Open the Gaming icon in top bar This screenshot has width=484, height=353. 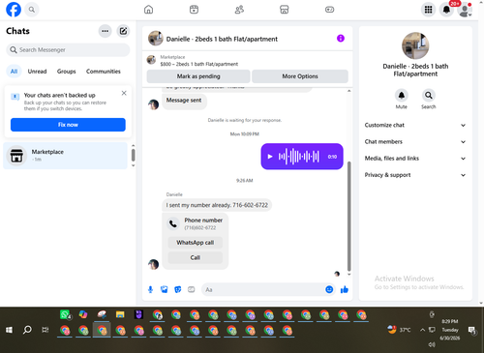click(329, 10)
